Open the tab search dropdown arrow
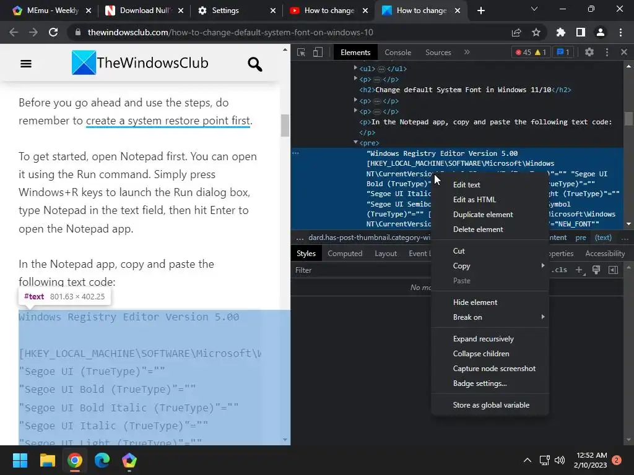The image size is (634, 475). tap(534, 9)
